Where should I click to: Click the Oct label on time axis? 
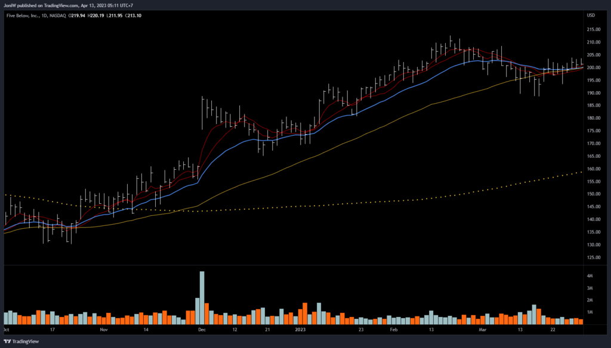pos(6,329)
